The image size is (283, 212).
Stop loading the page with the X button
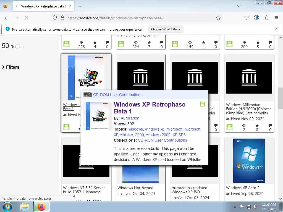[26, 18]
